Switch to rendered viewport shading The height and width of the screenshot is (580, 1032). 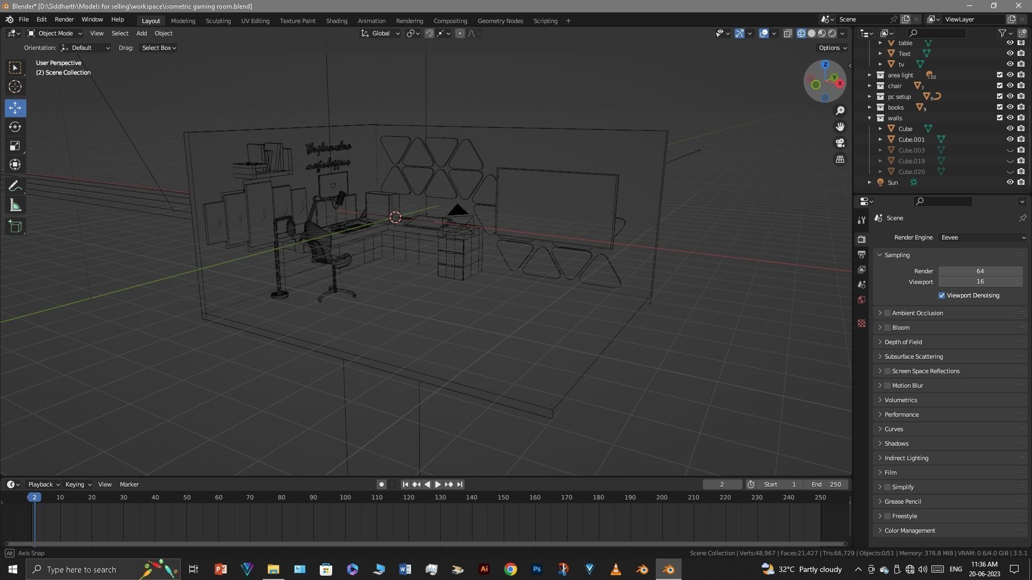pos(832,33)
